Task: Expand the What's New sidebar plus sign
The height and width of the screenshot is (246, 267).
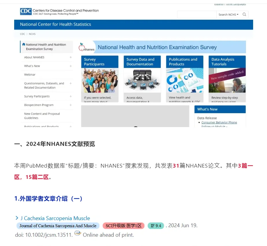Action: (x=71, y=66)
